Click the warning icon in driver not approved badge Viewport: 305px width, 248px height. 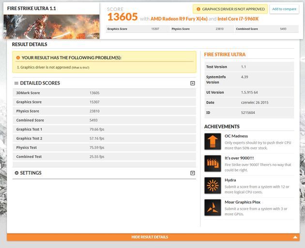point(198,9)
